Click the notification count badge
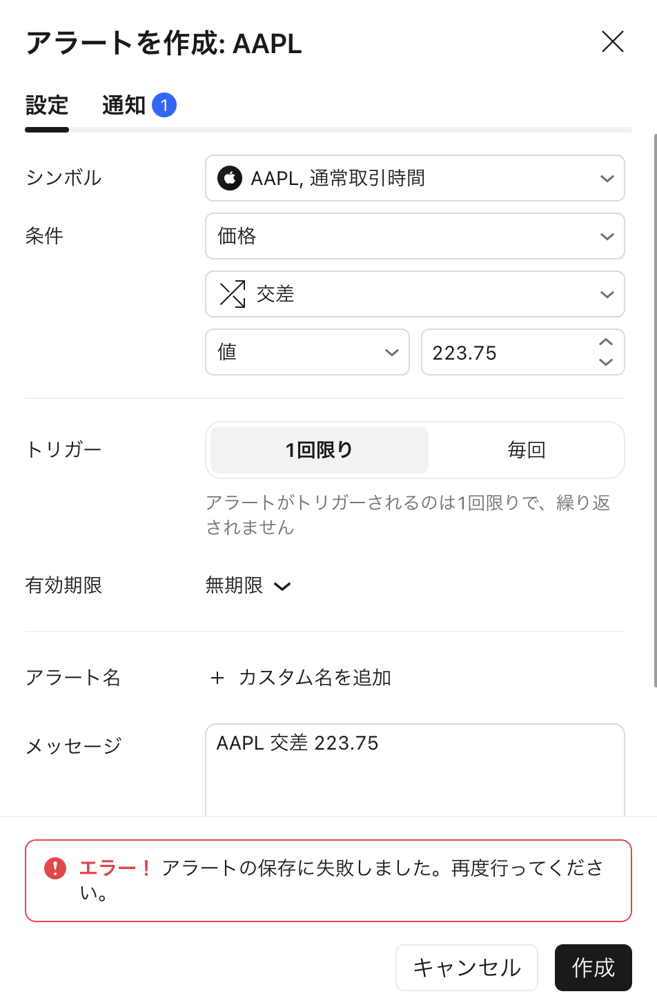Screen dimensions: 657x1005 (164, 105)
